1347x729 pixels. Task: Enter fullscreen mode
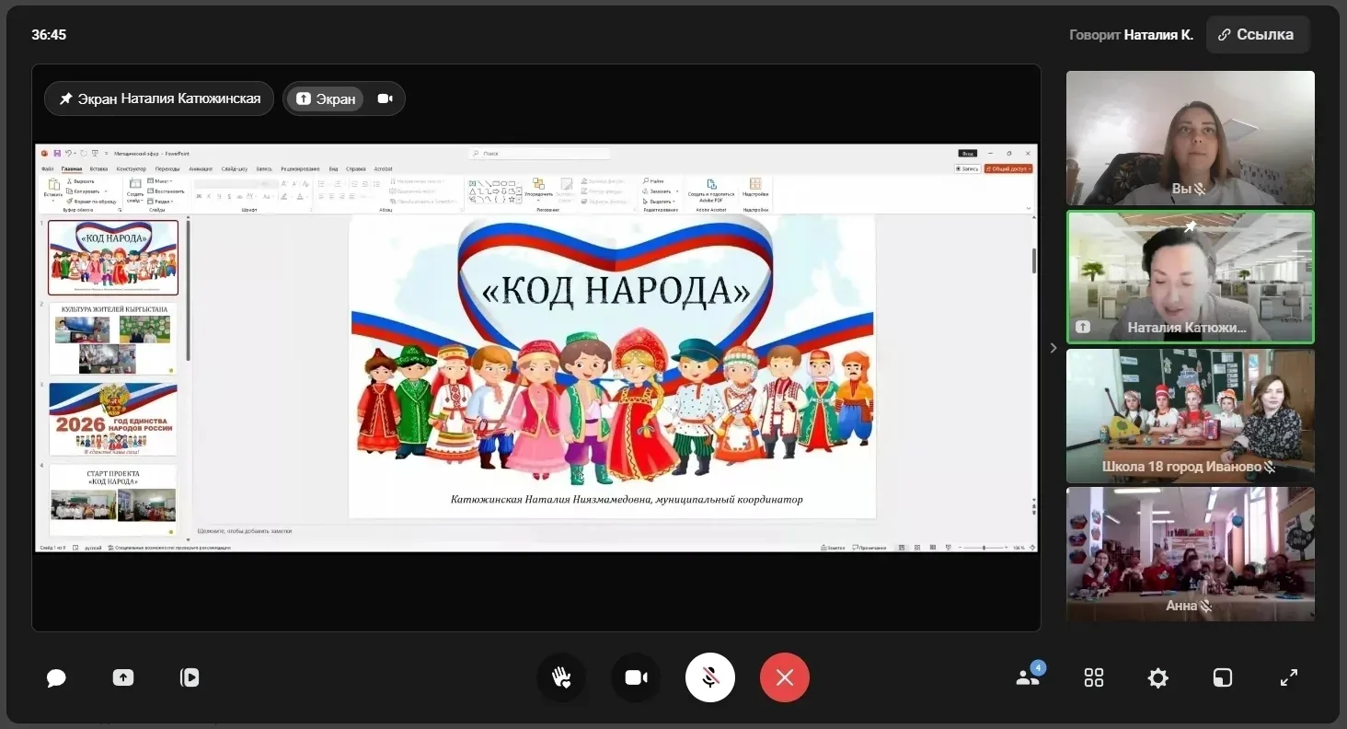click(x=1289, y=678)
